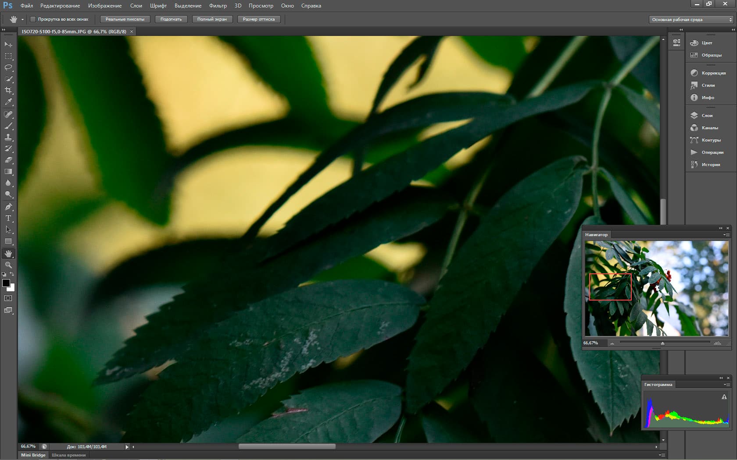Select the Clone Stamp tool
The width and height of the screenshot is (737, 460).
coord(8,137)
